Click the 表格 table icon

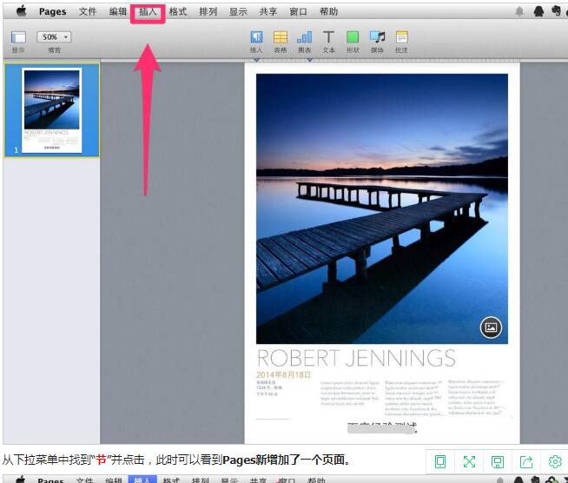pos(281,37)
